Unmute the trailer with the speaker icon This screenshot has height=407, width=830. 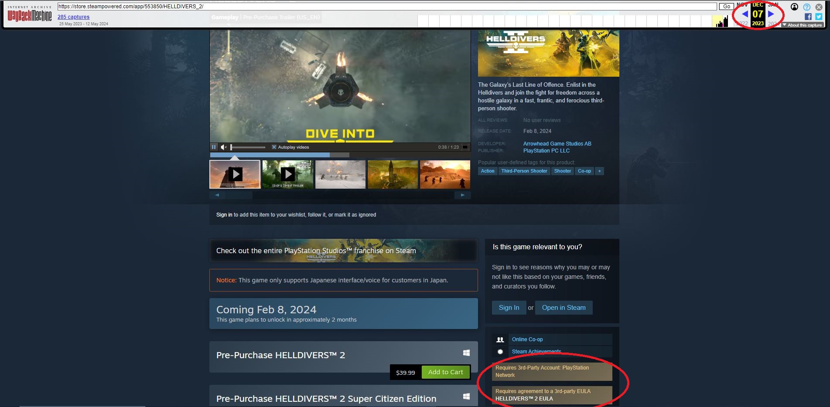pyautogui.click(x=224, y=147)
